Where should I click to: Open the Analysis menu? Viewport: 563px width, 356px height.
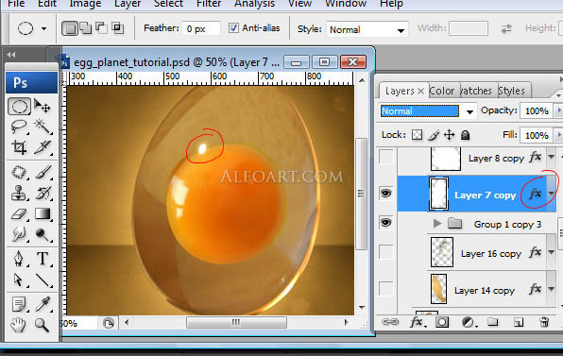(254, 4)
